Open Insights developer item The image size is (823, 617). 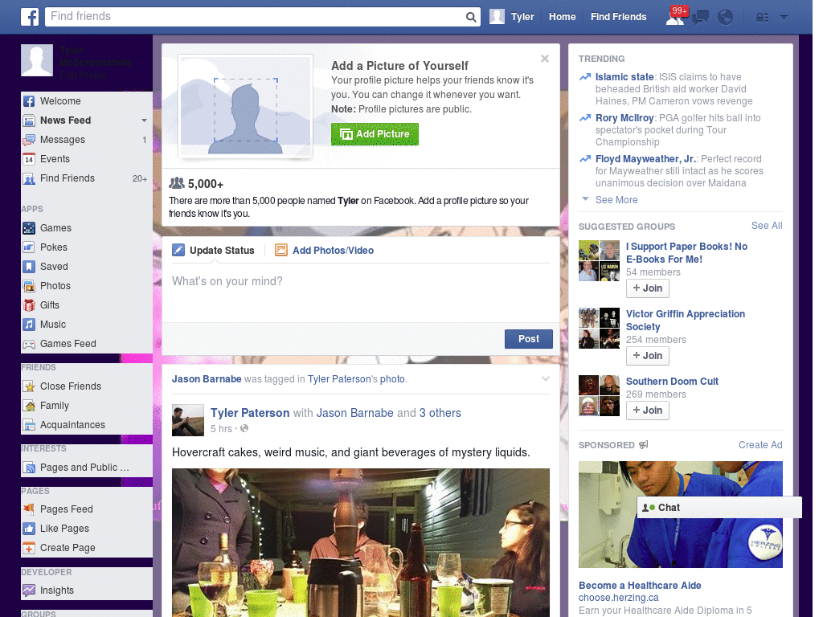(x=87, y=590)
